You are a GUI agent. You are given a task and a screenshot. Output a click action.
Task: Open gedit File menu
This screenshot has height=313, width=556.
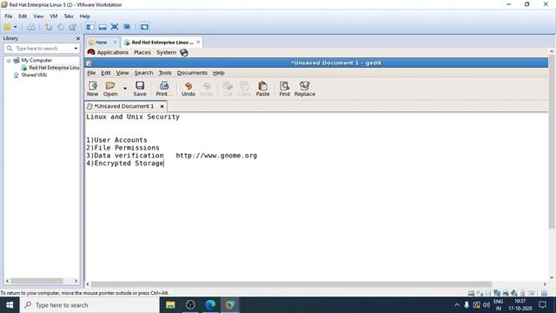[x=91, y=73]
